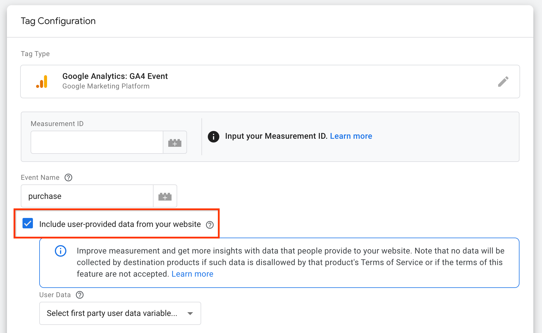Click the Google Marketing Platform subtitle
542x333 pixels.
[106, 86]
